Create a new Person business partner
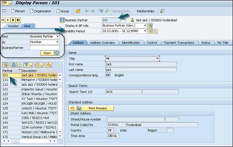 tap(18, 11)
